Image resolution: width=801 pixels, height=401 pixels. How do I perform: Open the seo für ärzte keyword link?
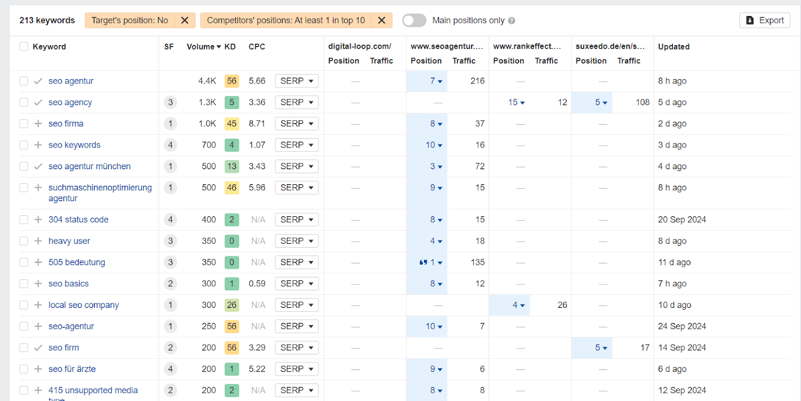pyautogui.click(x=72, y=369)
